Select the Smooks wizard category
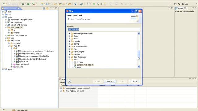The height and width of the screenshot is (111, 198). [x=77, y=41]
